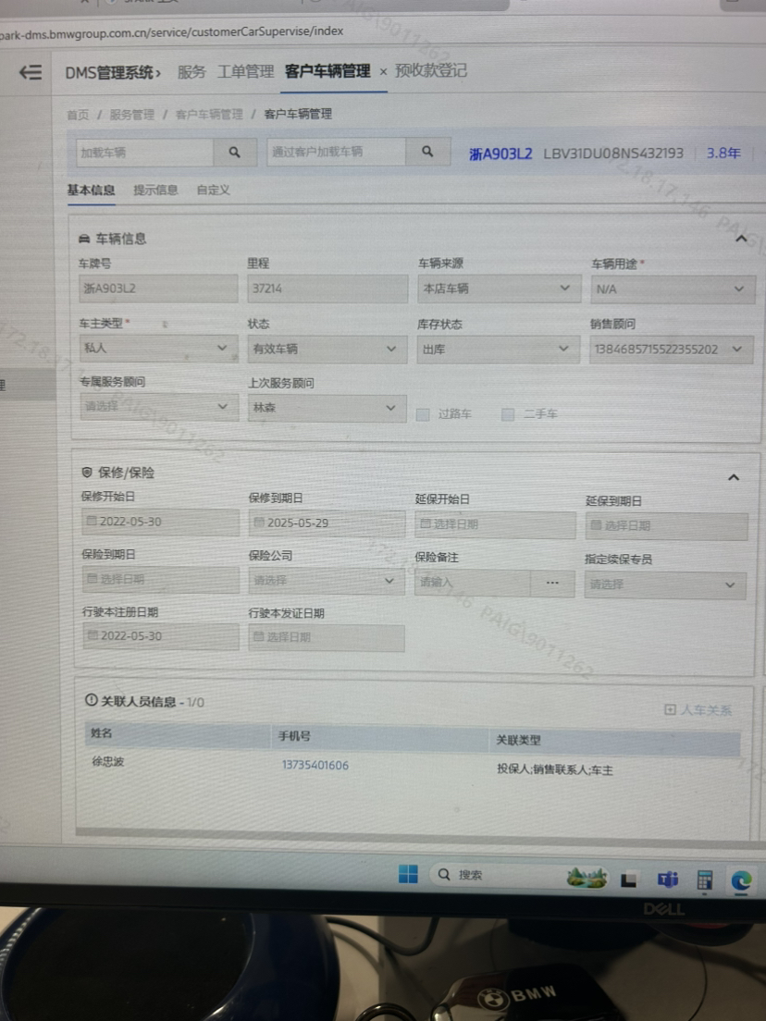Screen dimensions: 766x1021
Task: Switch to the 自定义 tab
Action: (213, 191)
